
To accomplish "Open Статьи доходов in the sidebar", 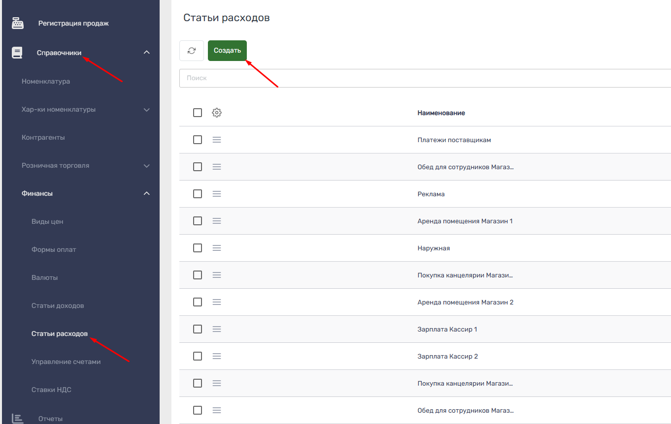I will [x=58, y=305].
